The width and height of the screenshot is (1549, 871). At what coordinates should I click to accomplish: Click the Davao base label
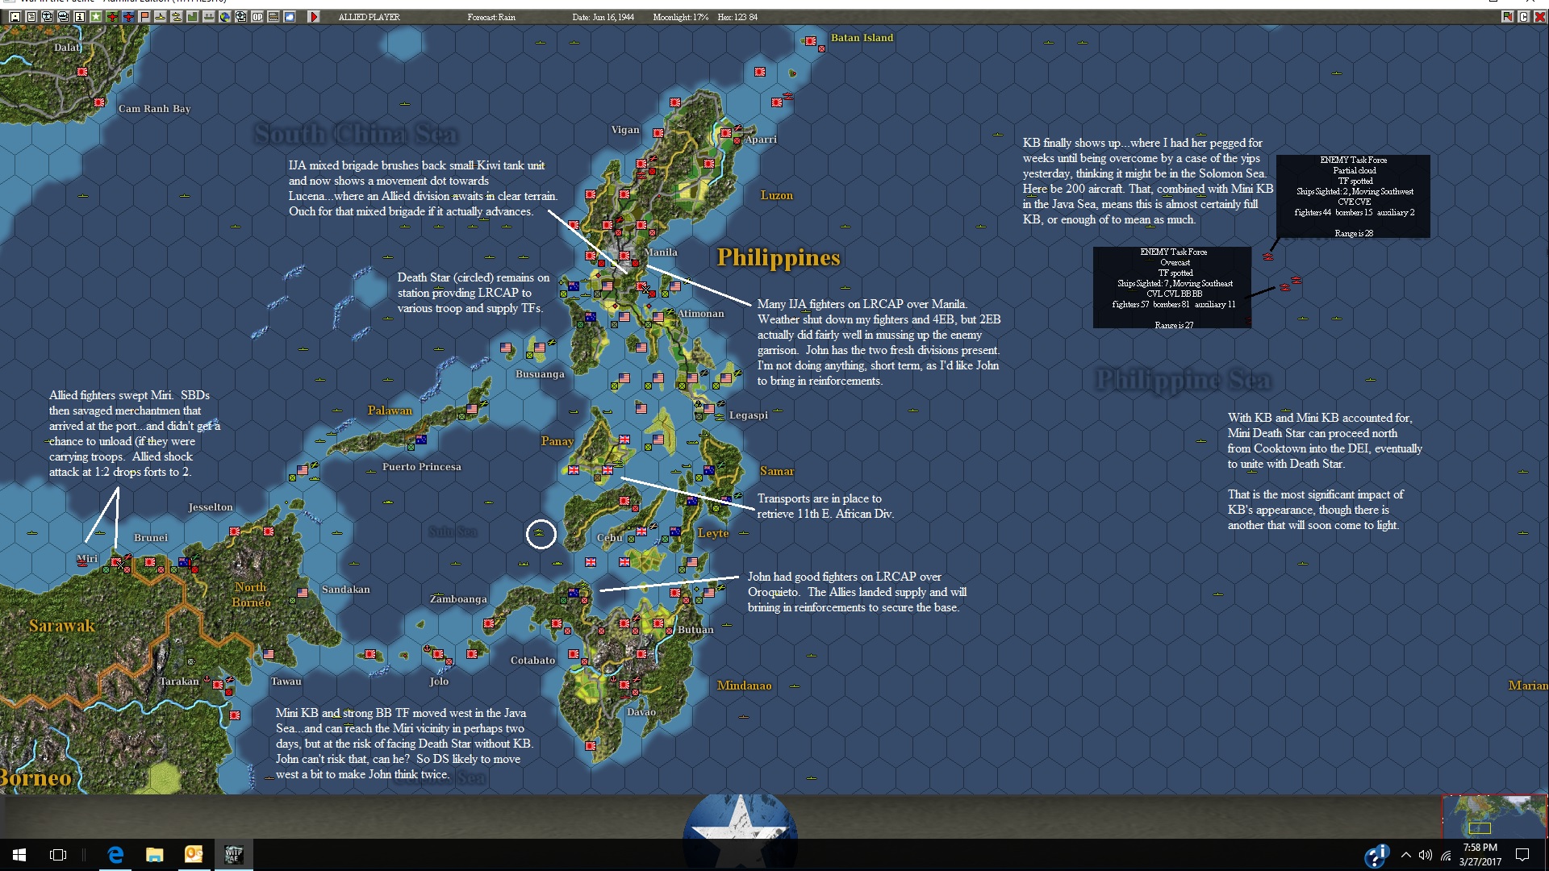[641, 712]
